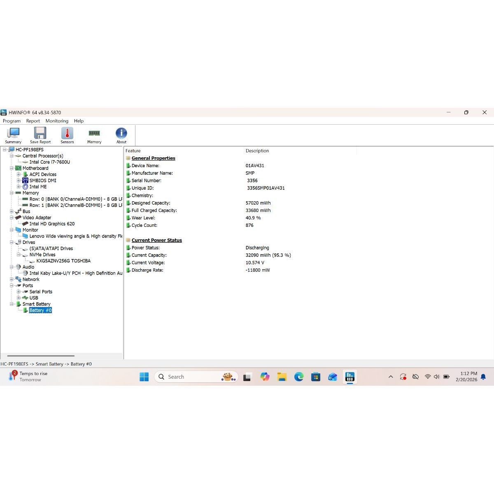Open the Sensors thermometer icon
The height and width of the screenshot is (494, 494).
67,135
